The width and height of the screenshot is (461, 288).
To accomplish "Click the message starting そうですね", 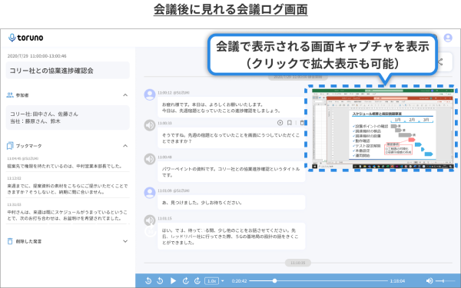I will coord(231,138).
